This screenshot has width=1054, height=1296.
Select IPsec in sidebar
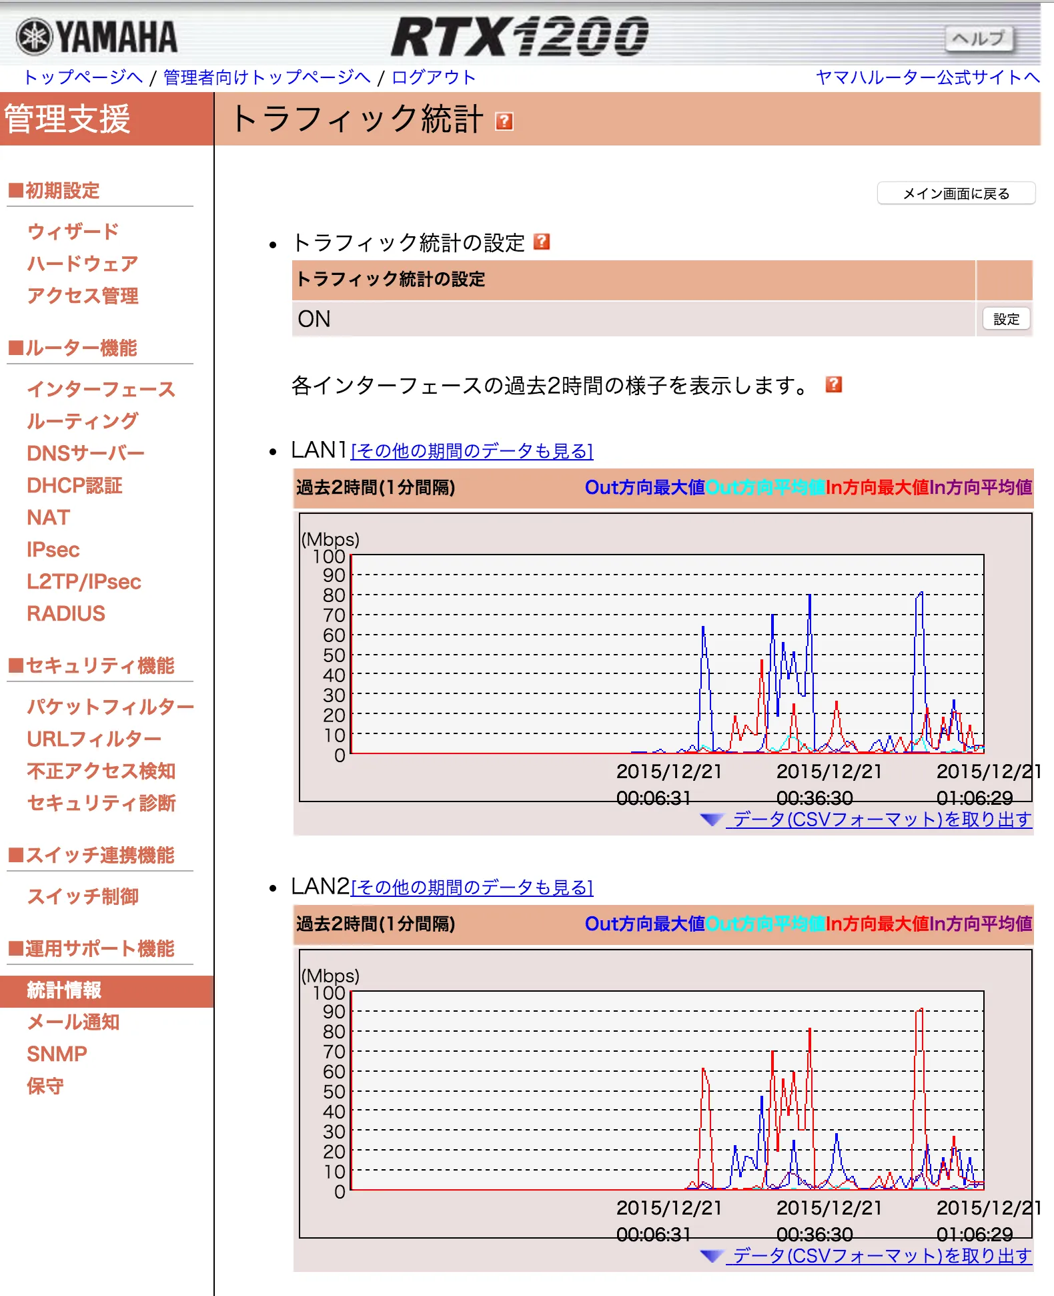[x=53, y=549]
